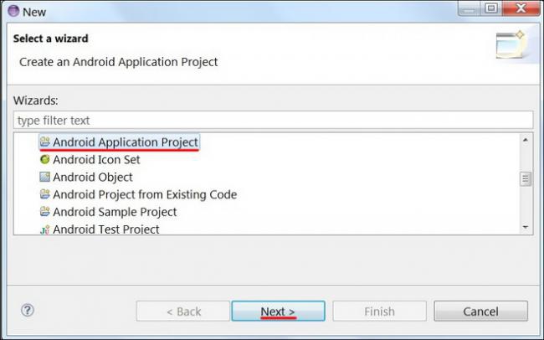This screenshot has height=340, width=544.
Task: Select Android Application Project wizard entry
Action: tap(126, 142)
